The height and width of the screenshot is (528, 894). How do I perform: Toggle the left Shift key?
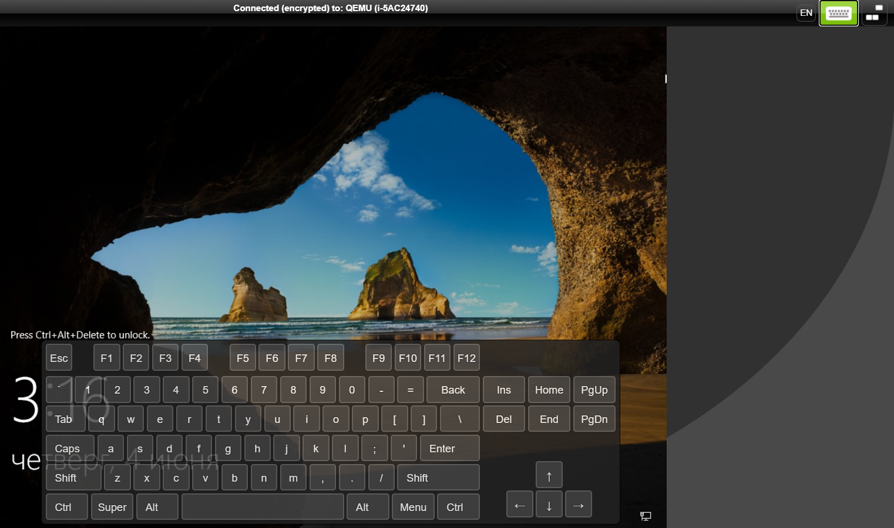pyautogui.click(x=73, y=478)
